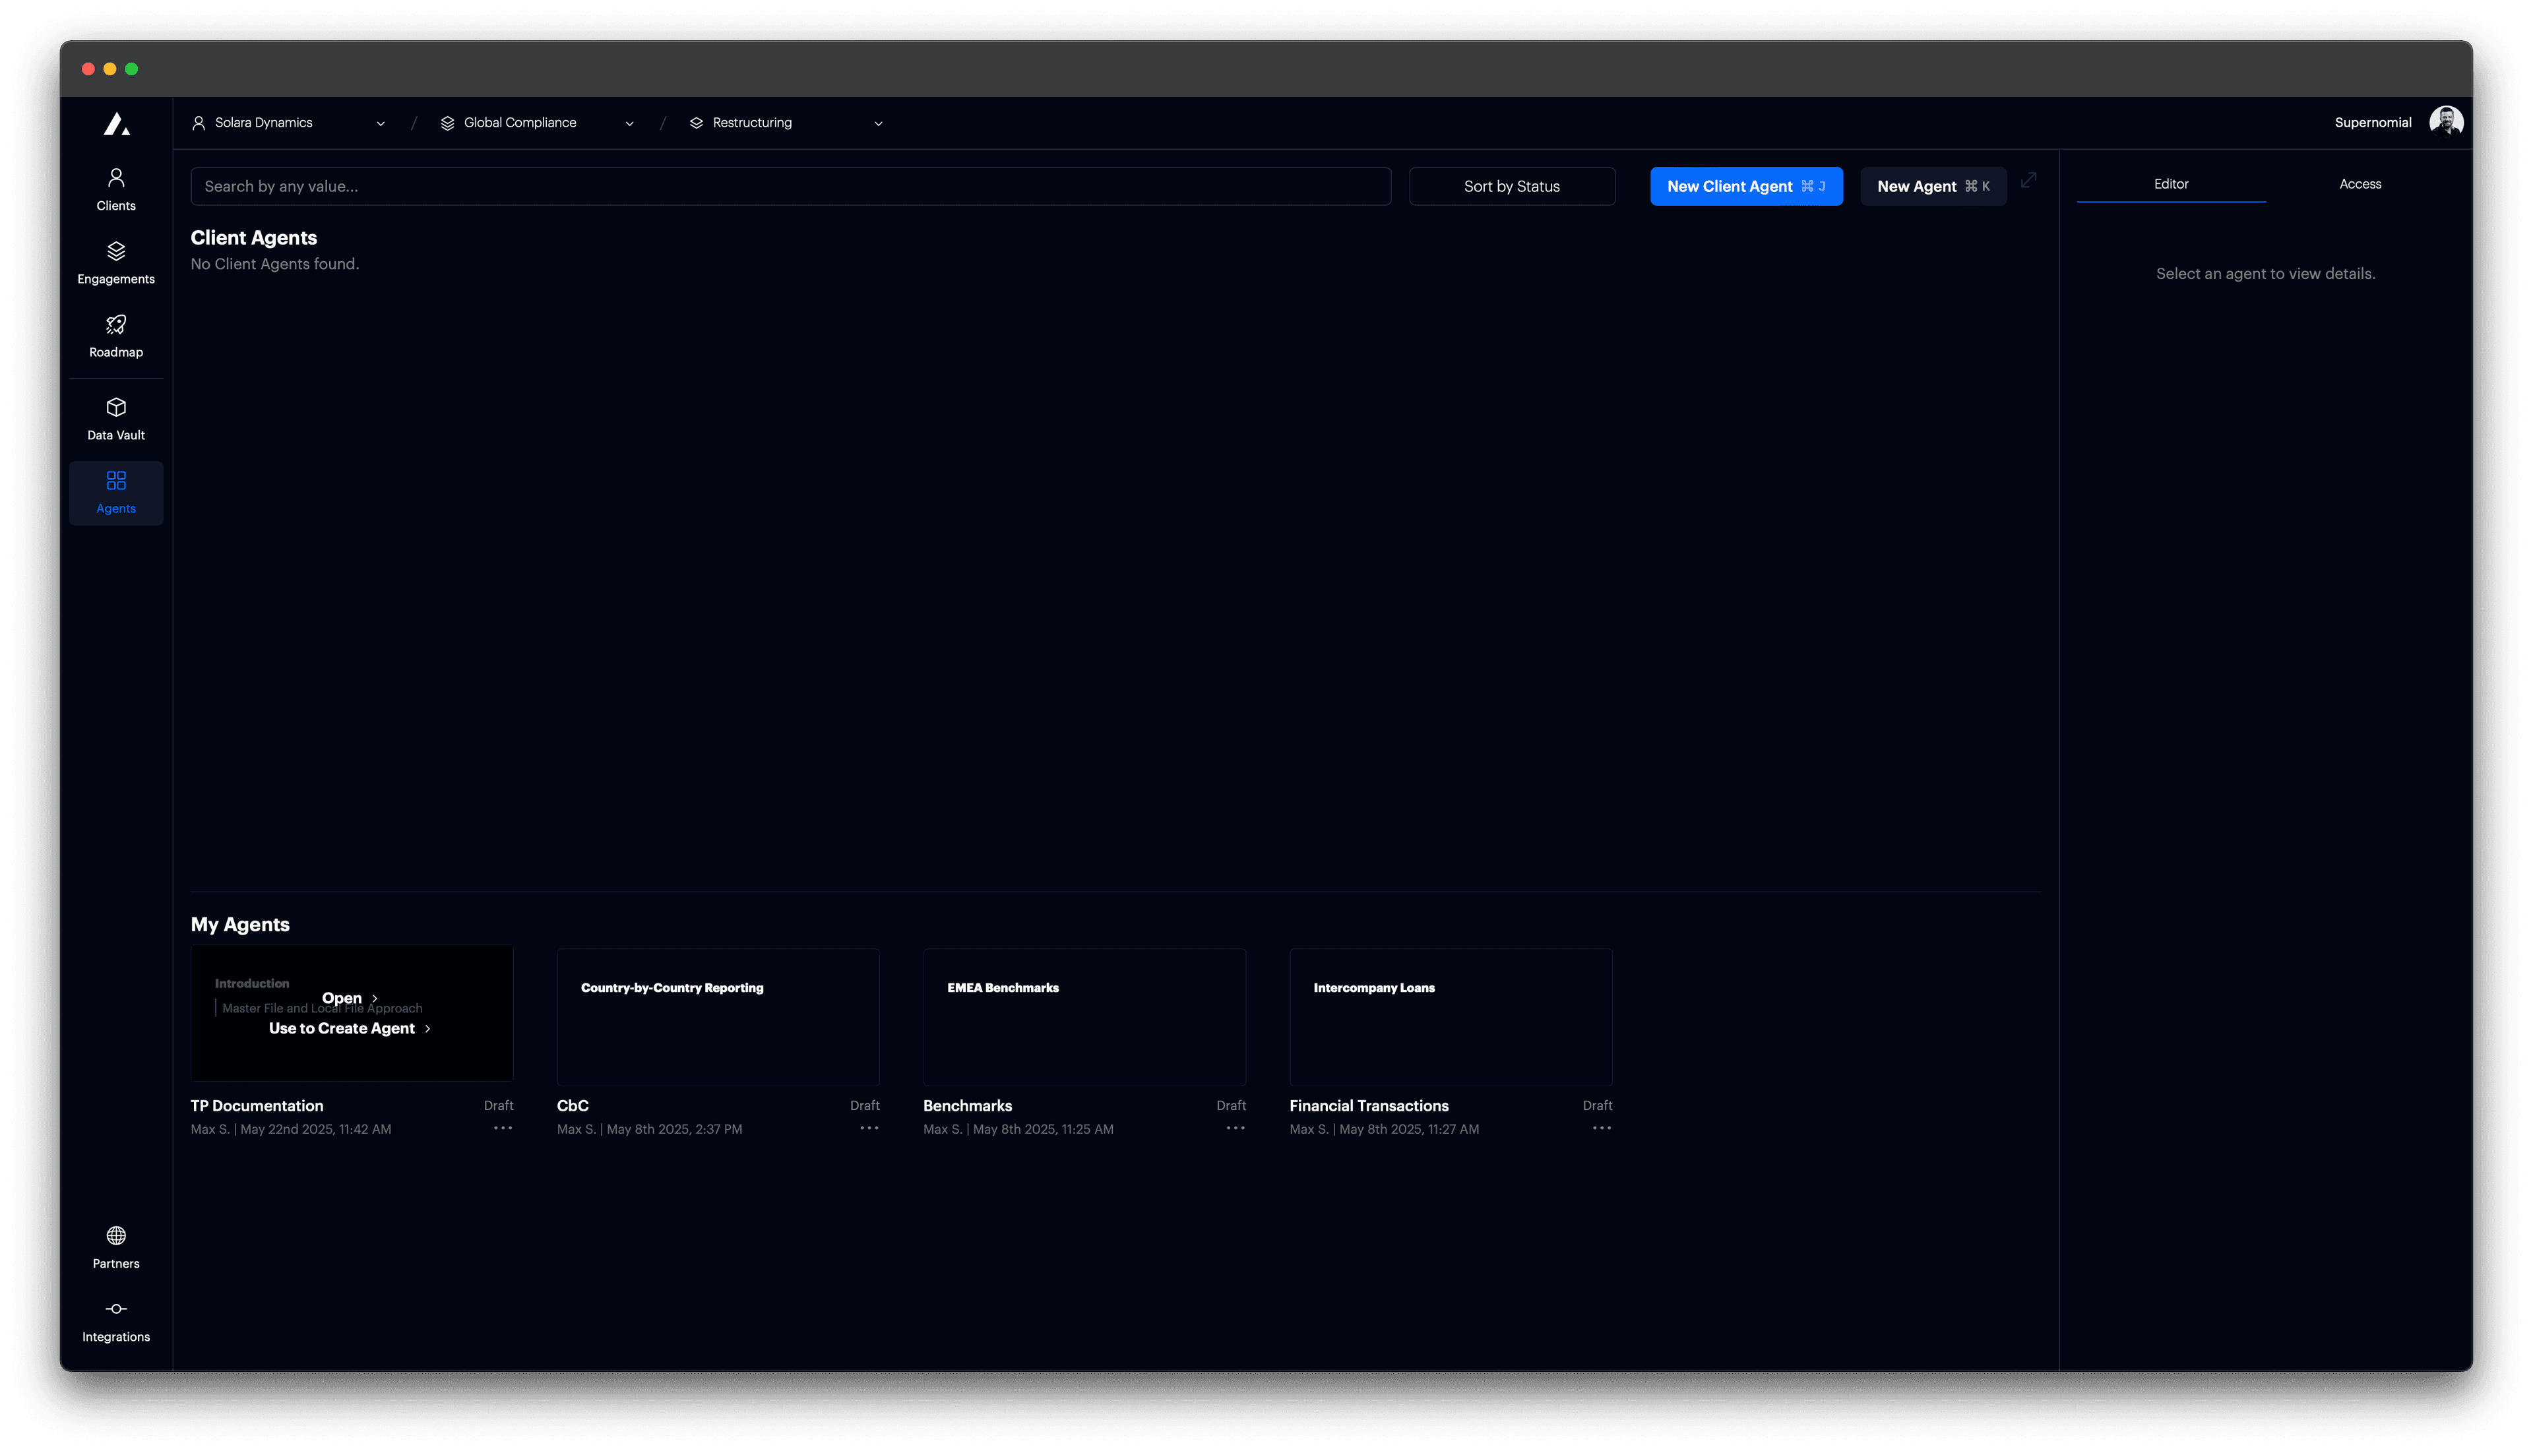Viewport: 2533px width, 1451px height.
Task: Create a New Client Agent
Action: 1747,185
